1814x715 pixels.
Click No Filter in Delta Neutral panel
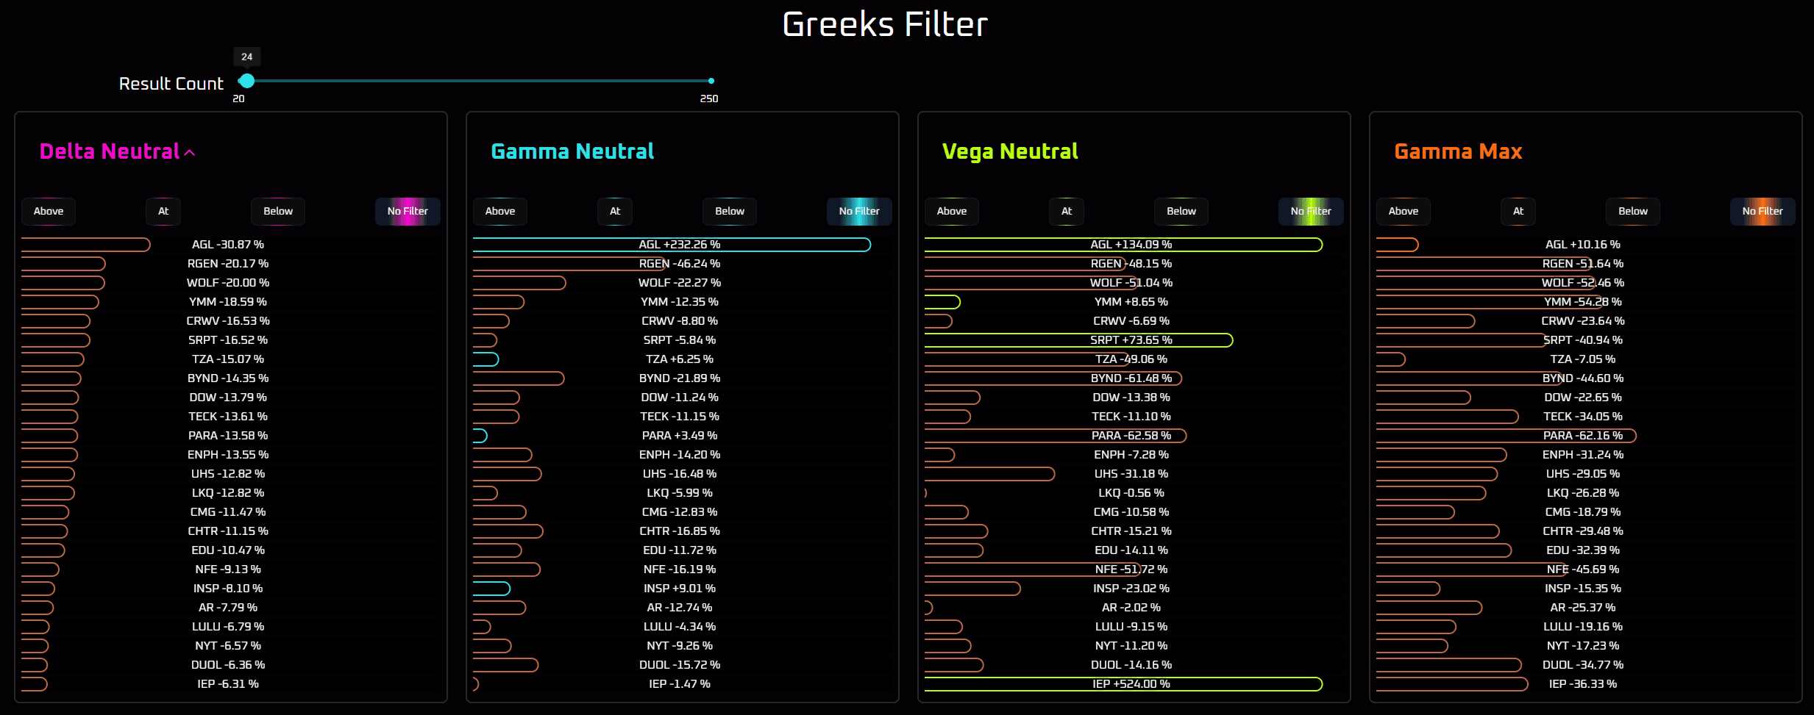[x=408, y=211]
